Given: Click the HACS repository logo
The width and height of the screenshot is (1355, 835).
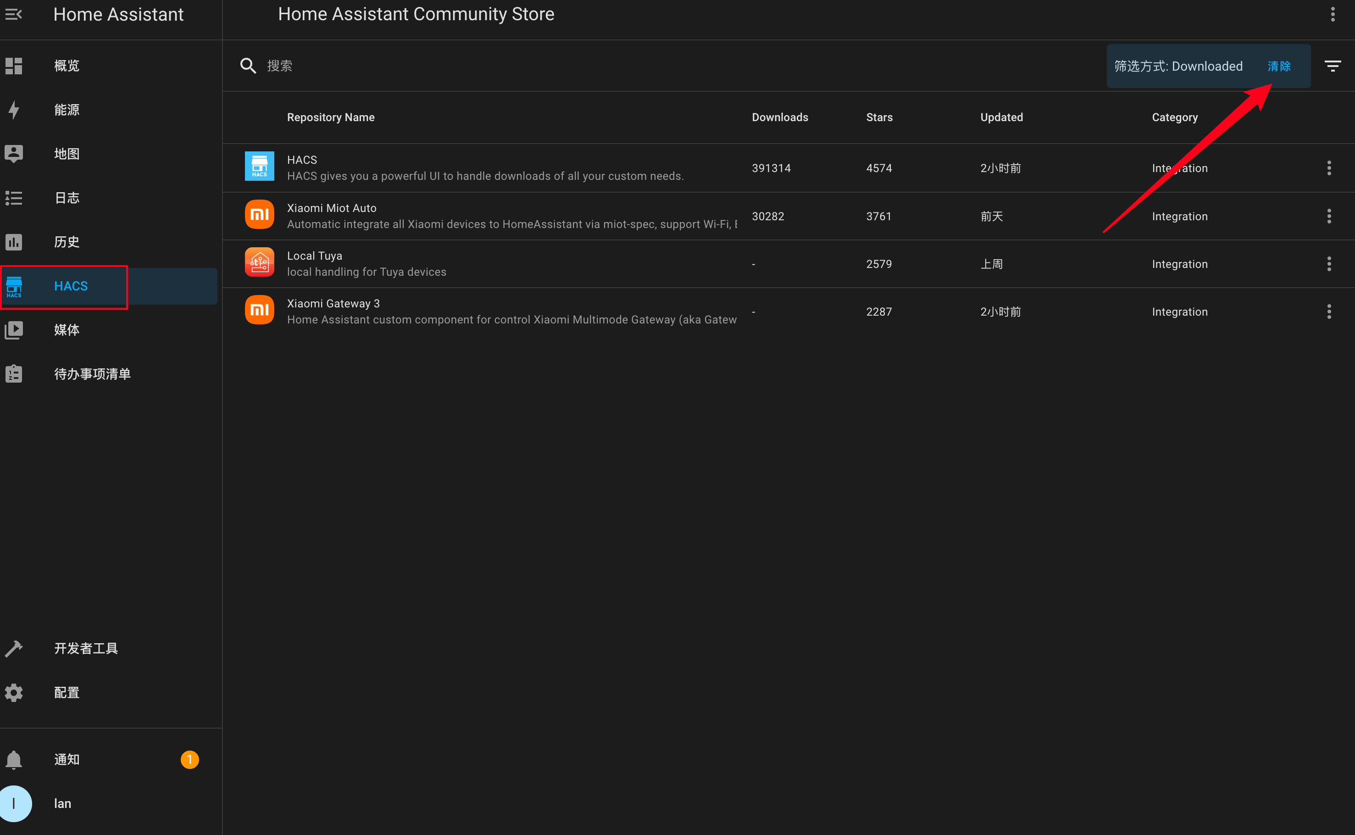Looking at the screenshot, I should tap(260, 166).
